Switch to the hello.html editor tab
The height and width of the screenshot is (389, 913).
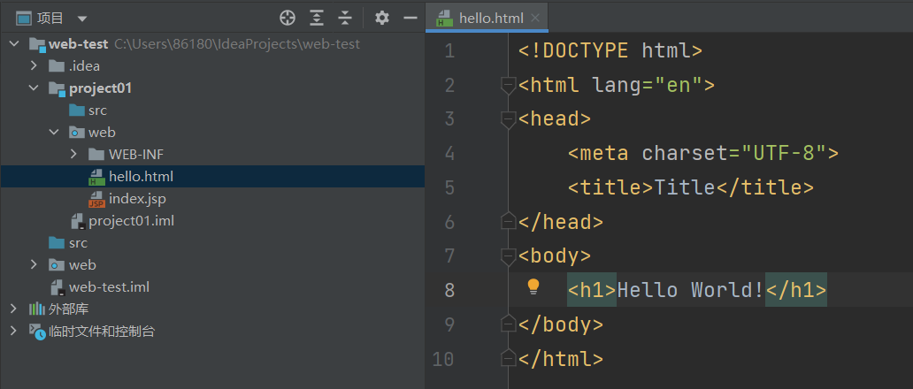click(490, 18)
